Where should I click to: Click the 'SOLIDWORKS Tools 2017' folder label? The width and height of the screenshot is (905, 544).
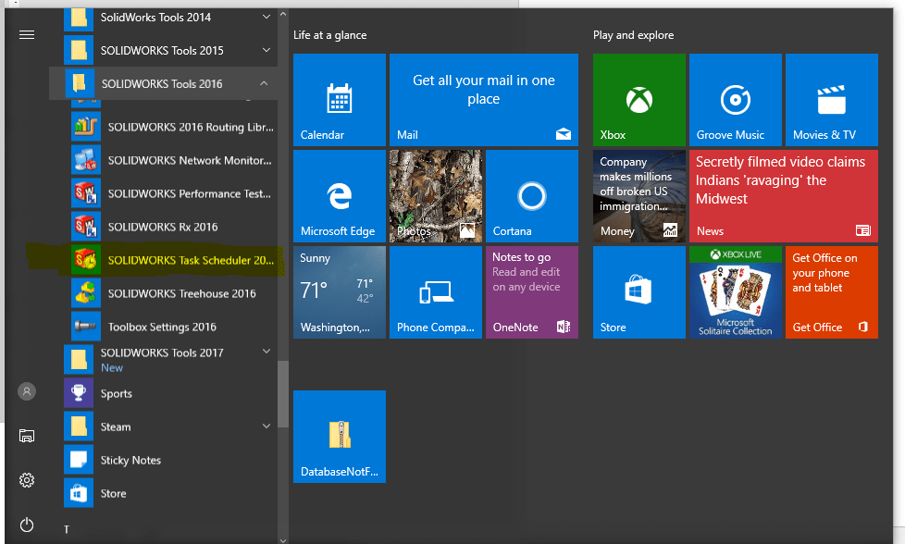pos(162,352)
